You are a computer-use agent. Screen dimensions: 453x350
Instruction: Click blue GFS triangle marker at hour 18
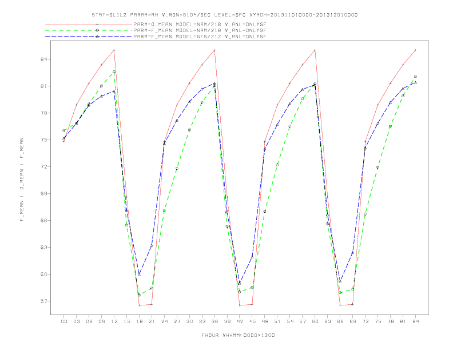[139, 275]
